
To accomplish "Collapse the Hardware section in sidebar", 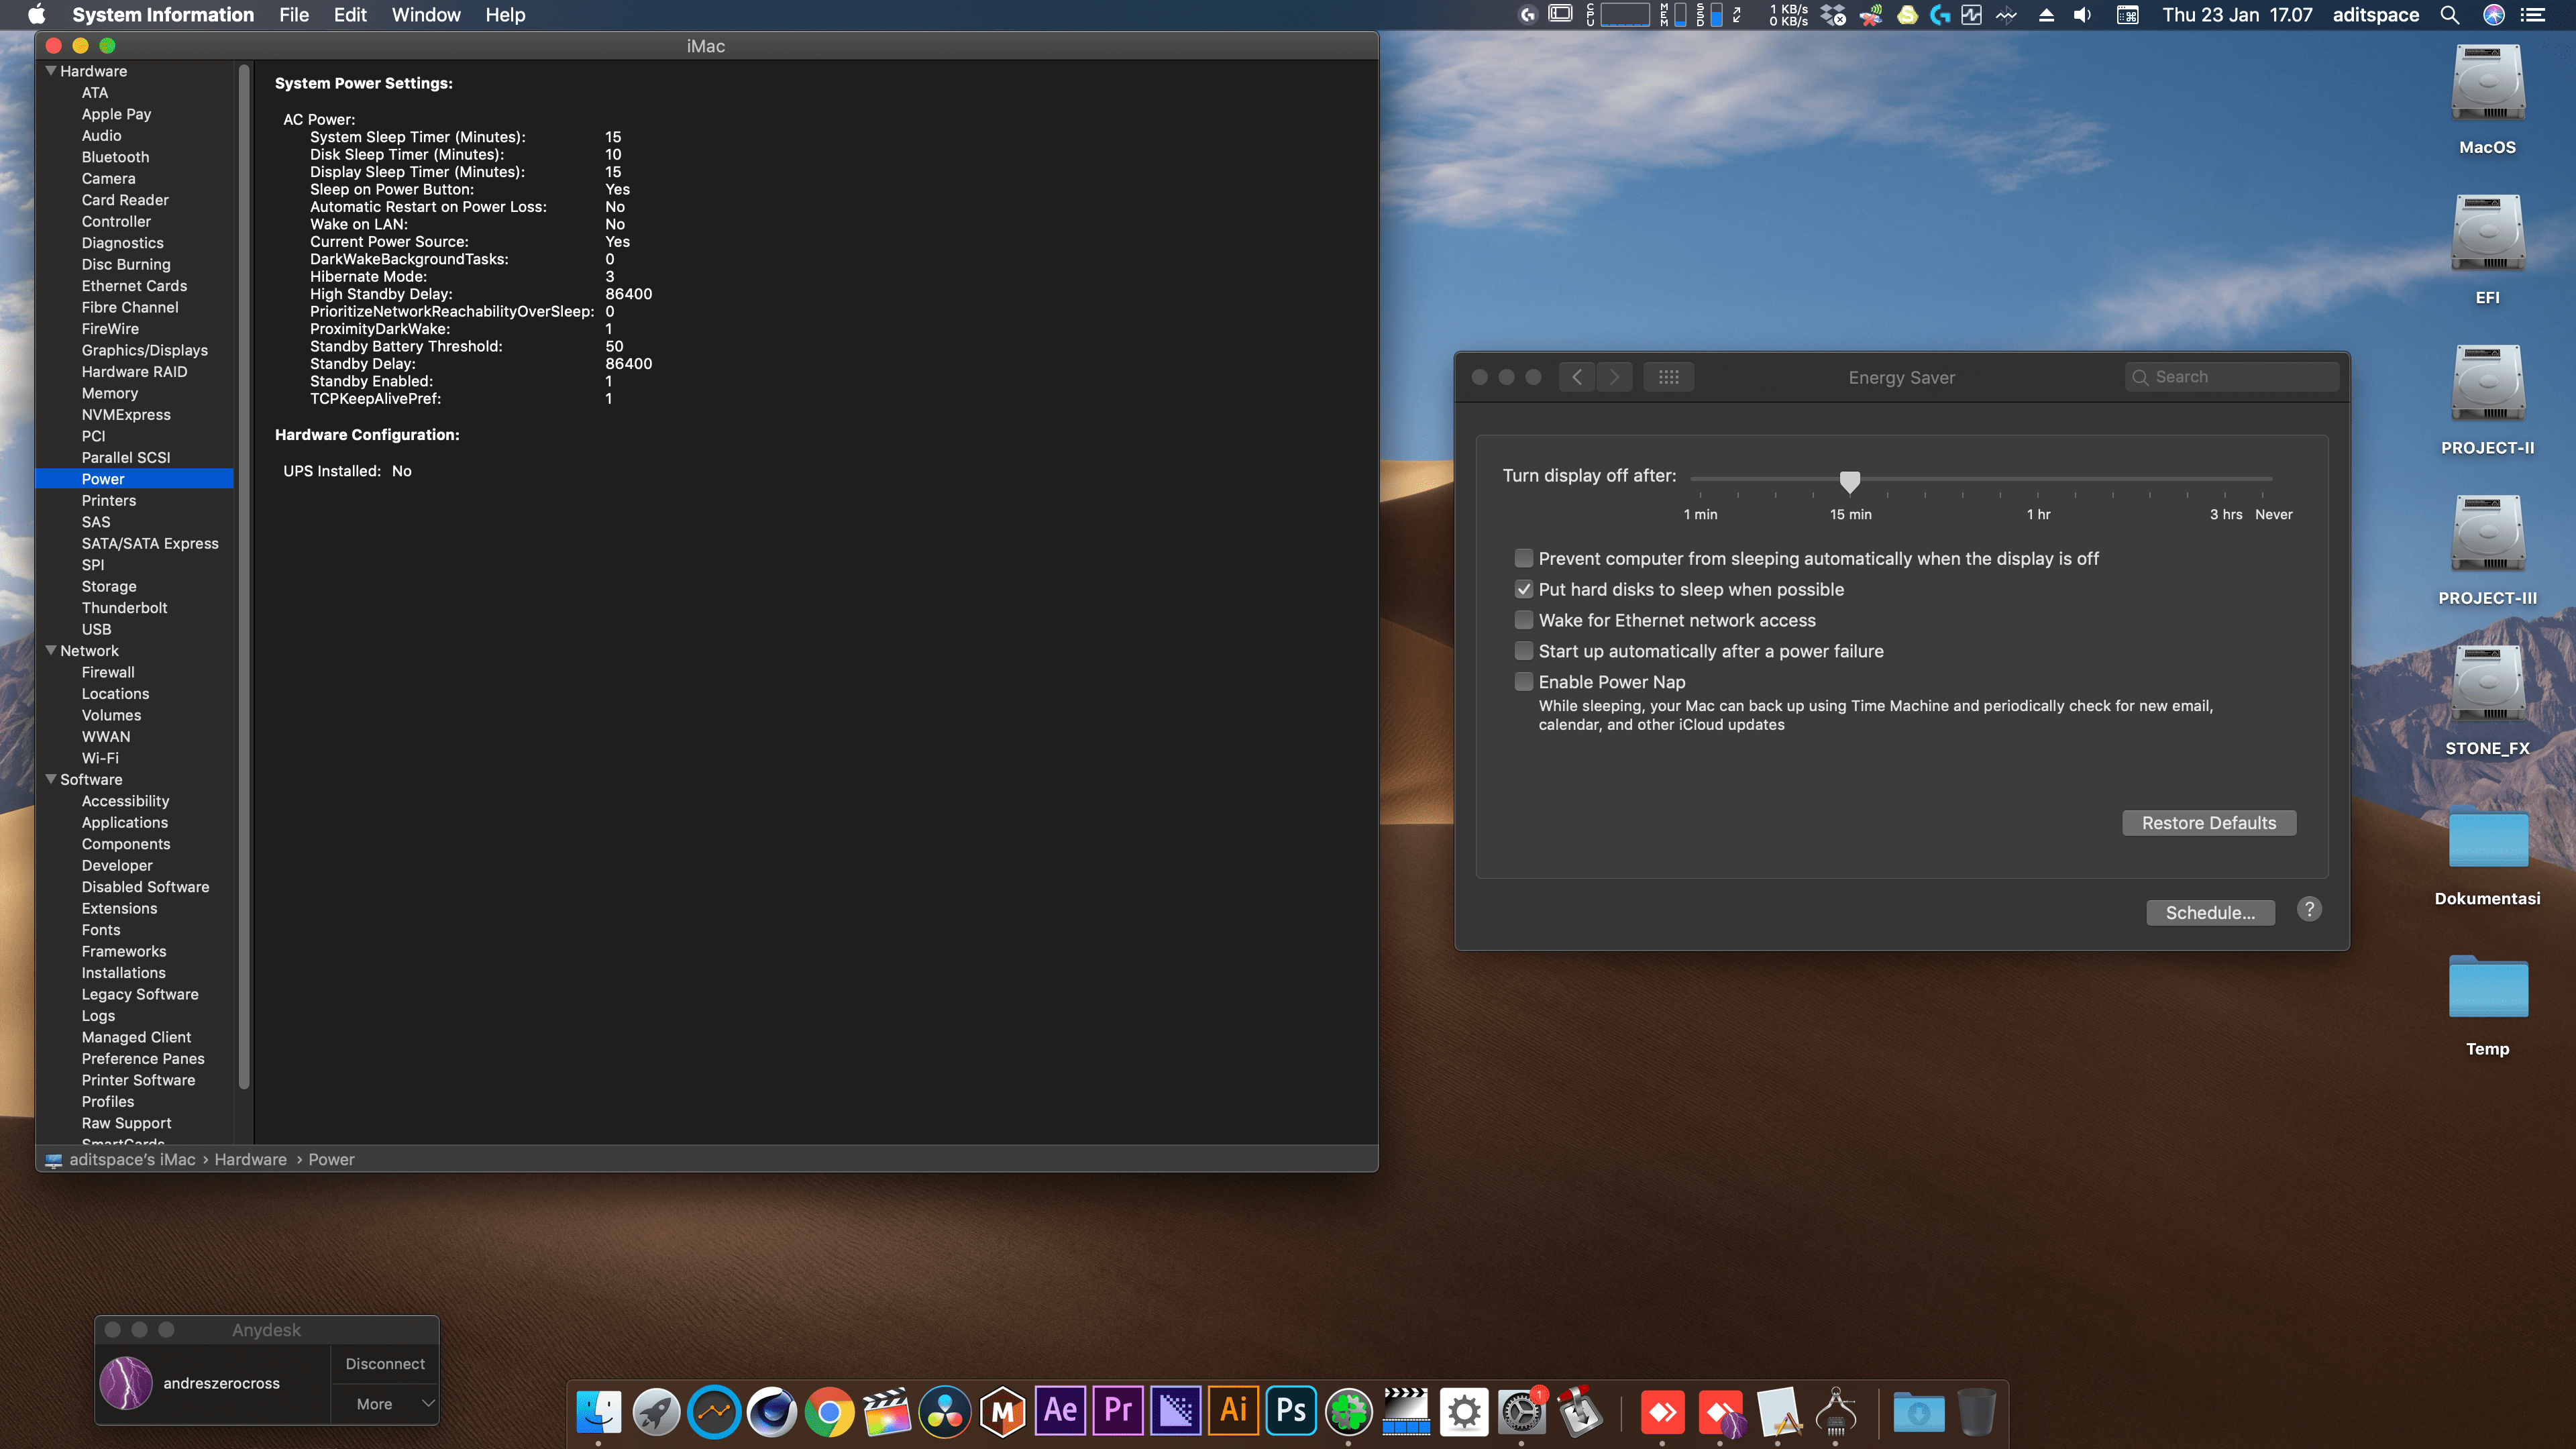I will pyautogui.click(x=51, y=71).
